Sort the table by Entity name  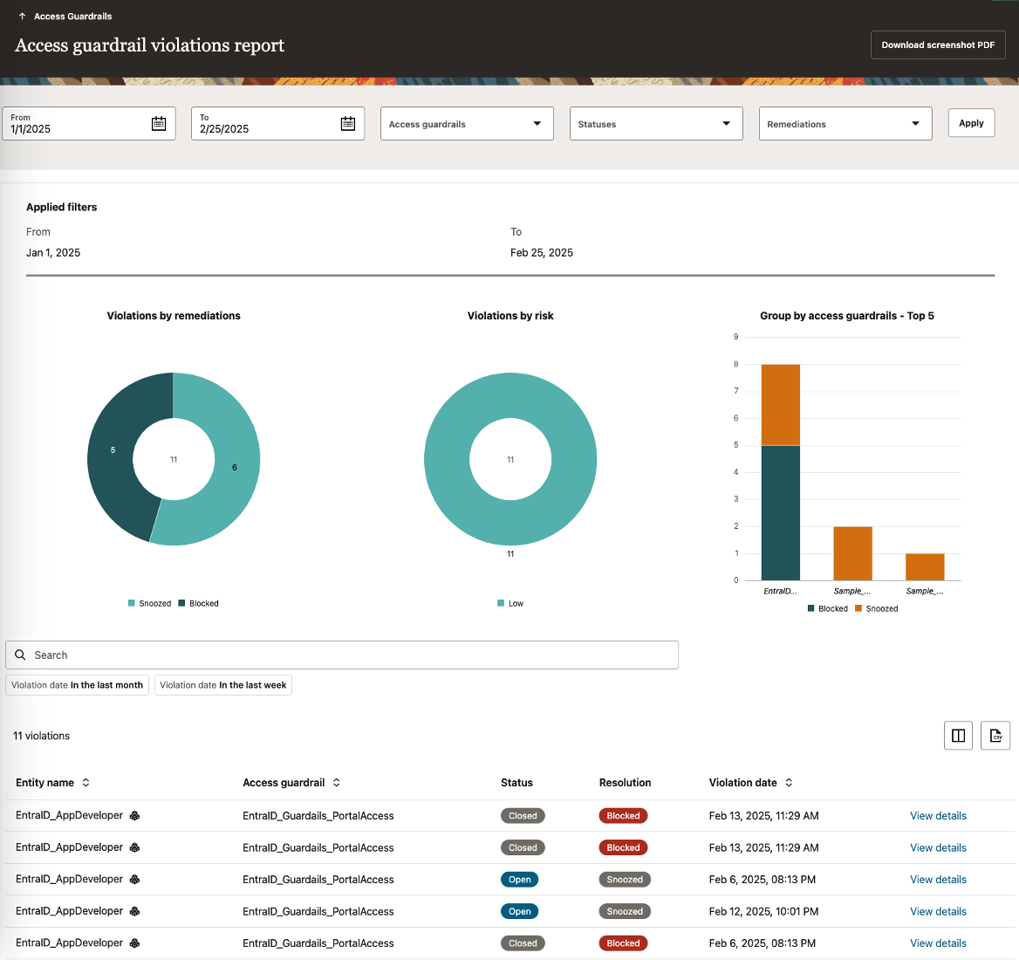pyautogui.click(x=85, y=782)
